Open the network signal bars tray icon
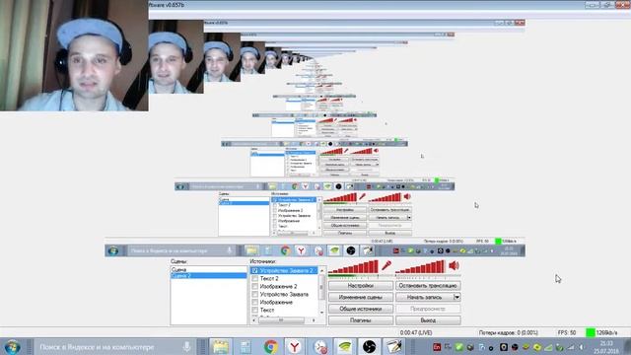This screenshot has height=355, width=631. [571, 347]
